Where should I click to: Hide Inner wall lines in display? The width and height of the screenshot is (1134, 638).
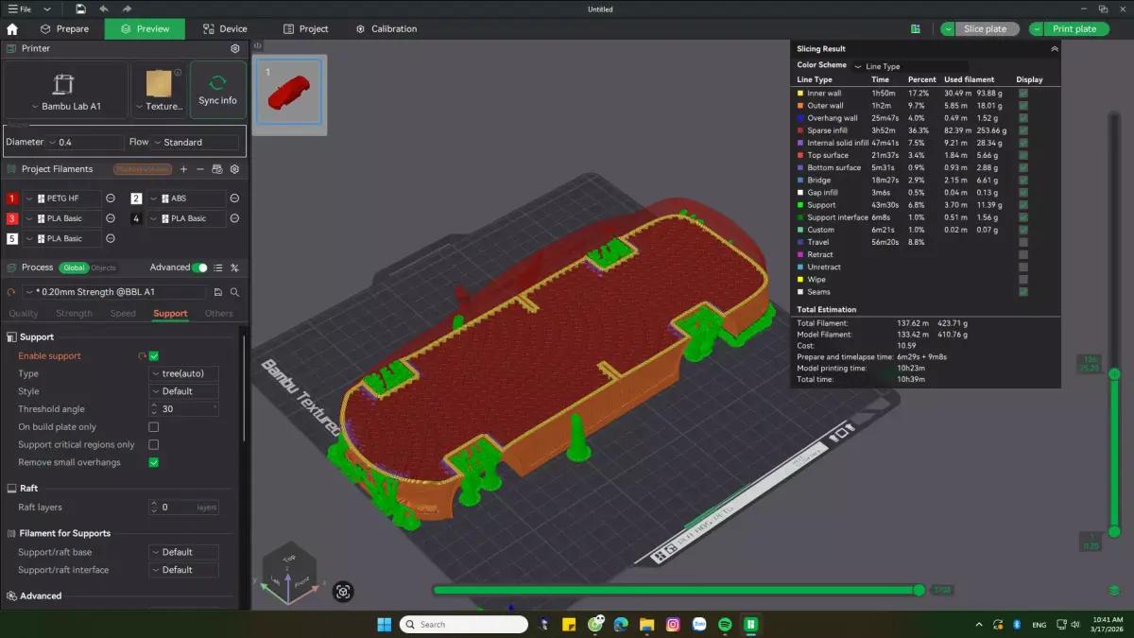pos(1023,94)
